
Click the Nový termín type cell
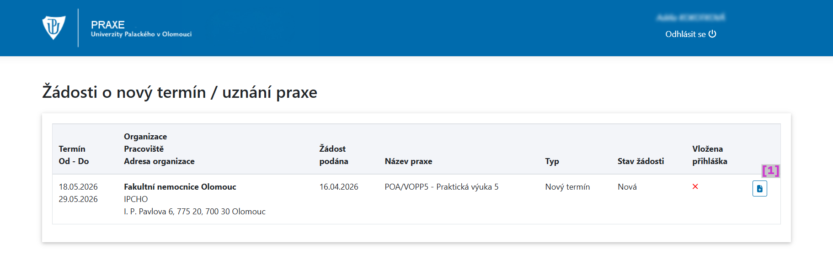(x=567, y=187)
